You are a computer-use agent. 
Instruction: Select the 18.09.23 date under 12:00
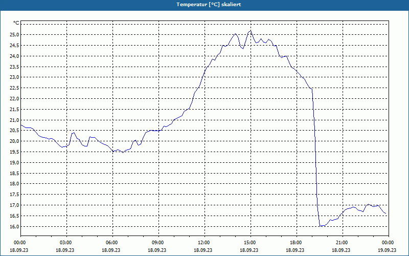pos(203,250)
